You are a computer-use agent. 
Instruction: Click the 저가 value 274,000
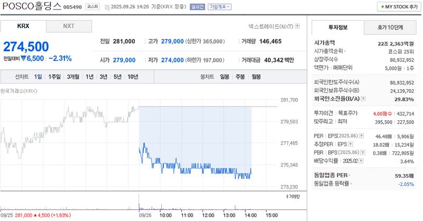pos(172,60)
